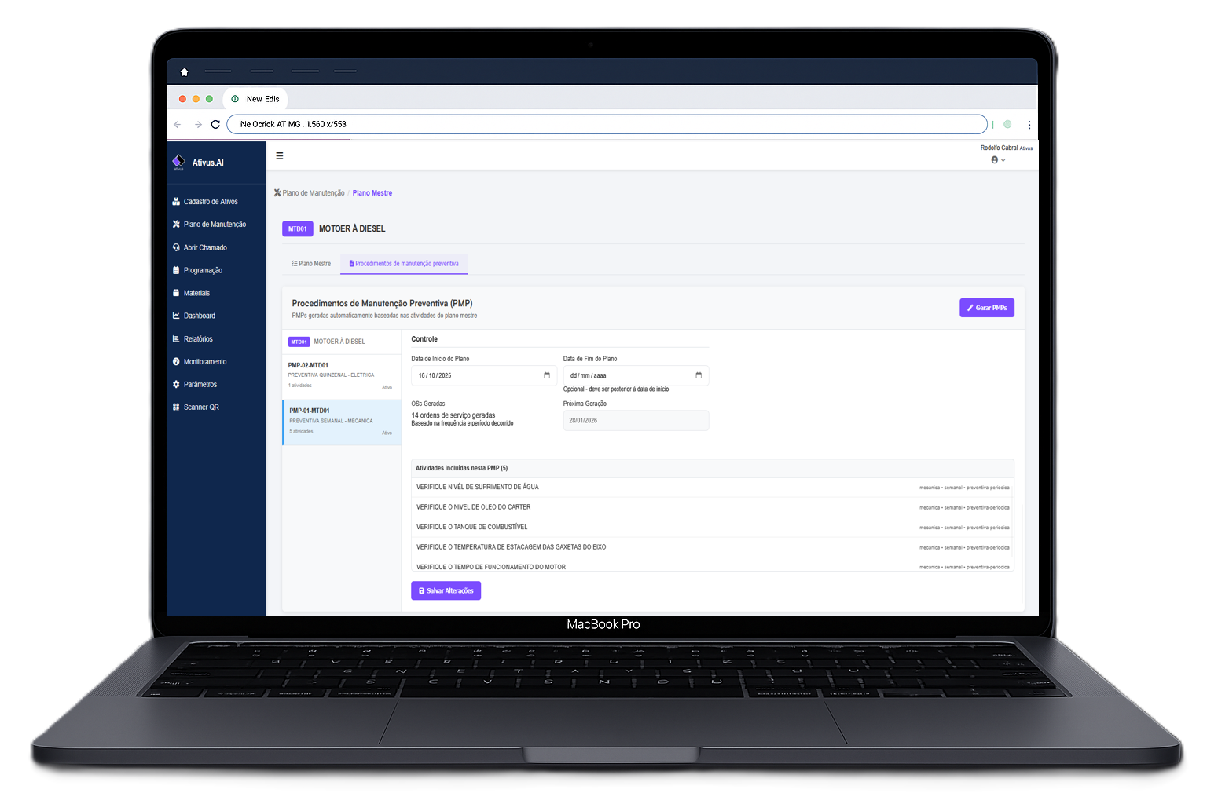Screen dimensions: 1207x804
Task: Open Cadastro de Ativos in the sidebar
Action: (210, 202)
